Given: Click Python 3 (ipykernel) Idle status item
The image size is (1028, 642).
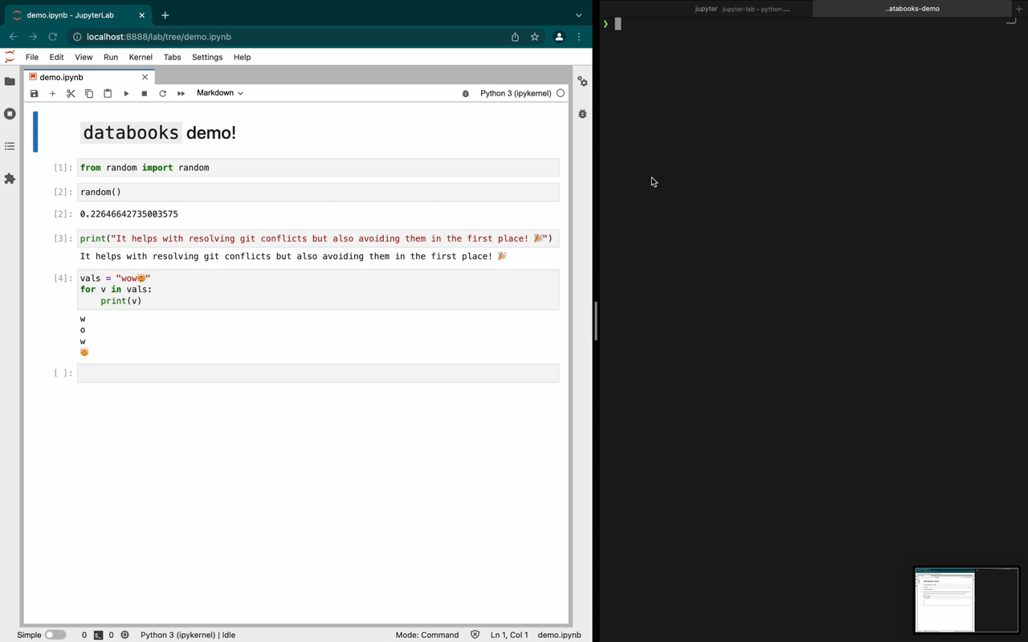Looking at the screenshot, I should (x=187, y=634).
